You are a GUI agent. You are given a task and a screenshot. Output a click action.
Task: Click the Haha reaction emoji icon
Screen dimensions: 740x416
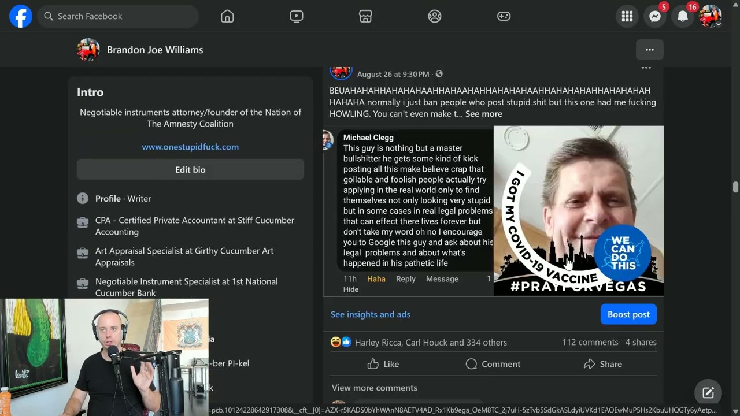[336, 342]
